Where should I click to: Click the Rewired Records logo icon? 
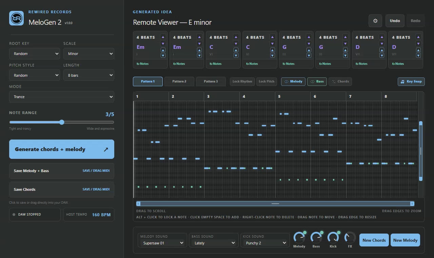16,18
